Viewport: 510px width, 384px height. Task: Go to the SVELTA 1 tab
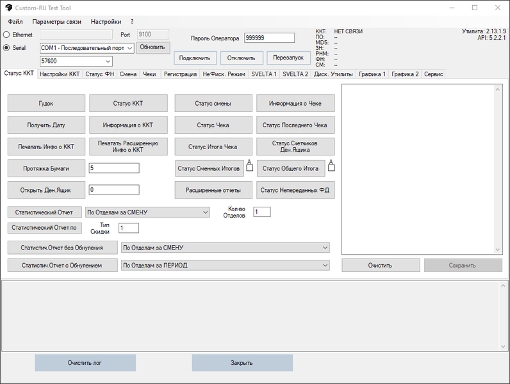coord(264,74)
